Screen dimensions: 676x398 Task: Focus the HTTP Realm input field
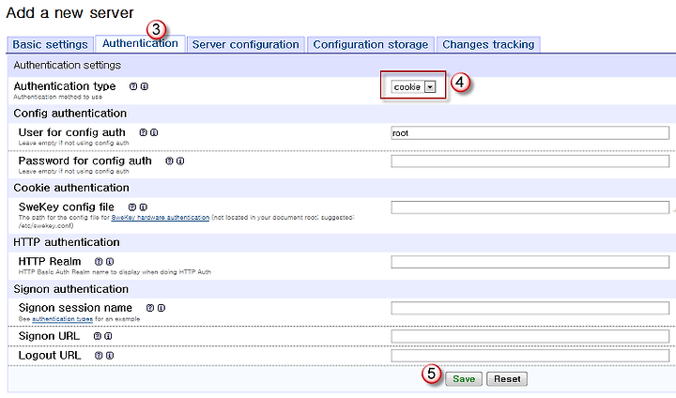pyautogui.click(x=530, y=262)
